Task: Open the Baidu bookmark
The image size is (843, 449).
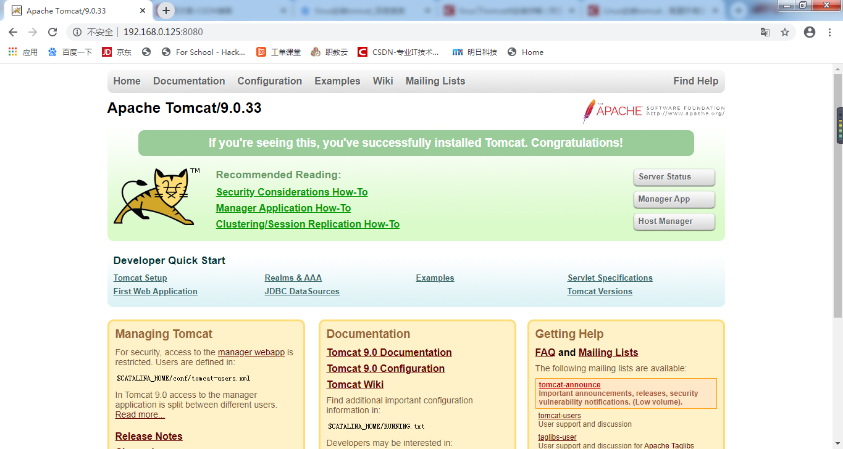Action: [70, 52]
